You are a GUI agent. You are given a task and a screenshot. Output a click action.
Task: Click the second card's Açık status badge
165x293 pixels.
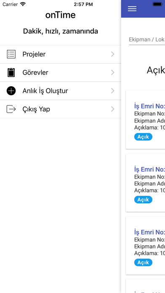(144, 200)
